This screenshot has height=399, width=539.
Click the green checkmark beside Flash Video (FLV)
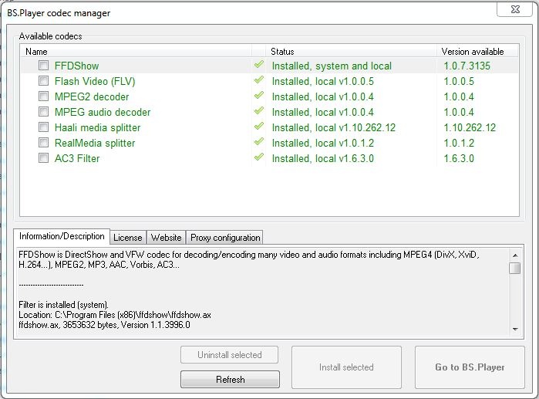(259, 80)
